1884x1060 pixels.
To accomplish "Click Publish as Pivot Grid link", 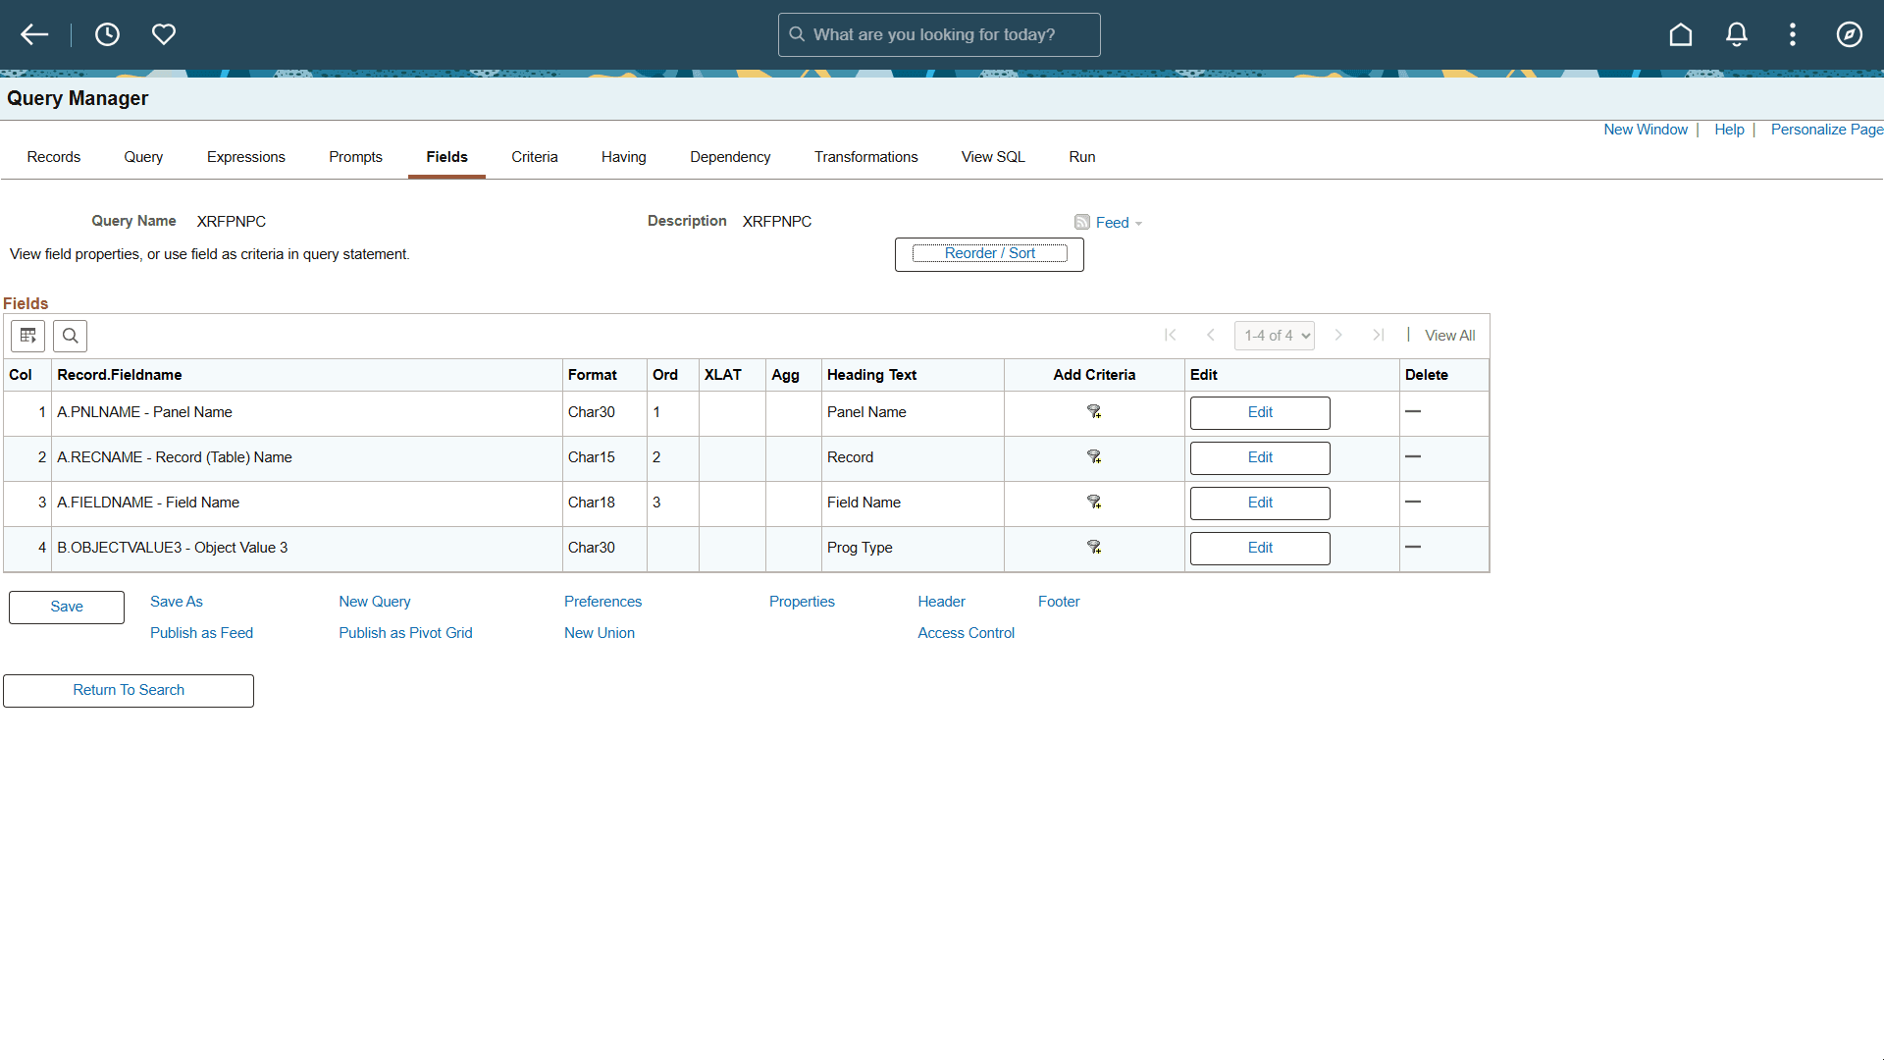I will pos(406,633).
